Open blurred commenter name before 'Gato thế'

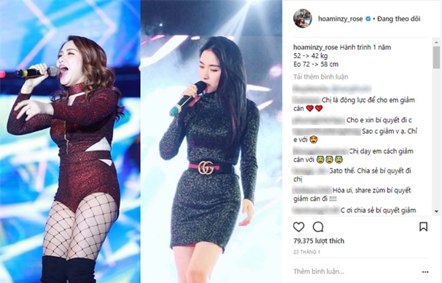[x=310, y=171]
